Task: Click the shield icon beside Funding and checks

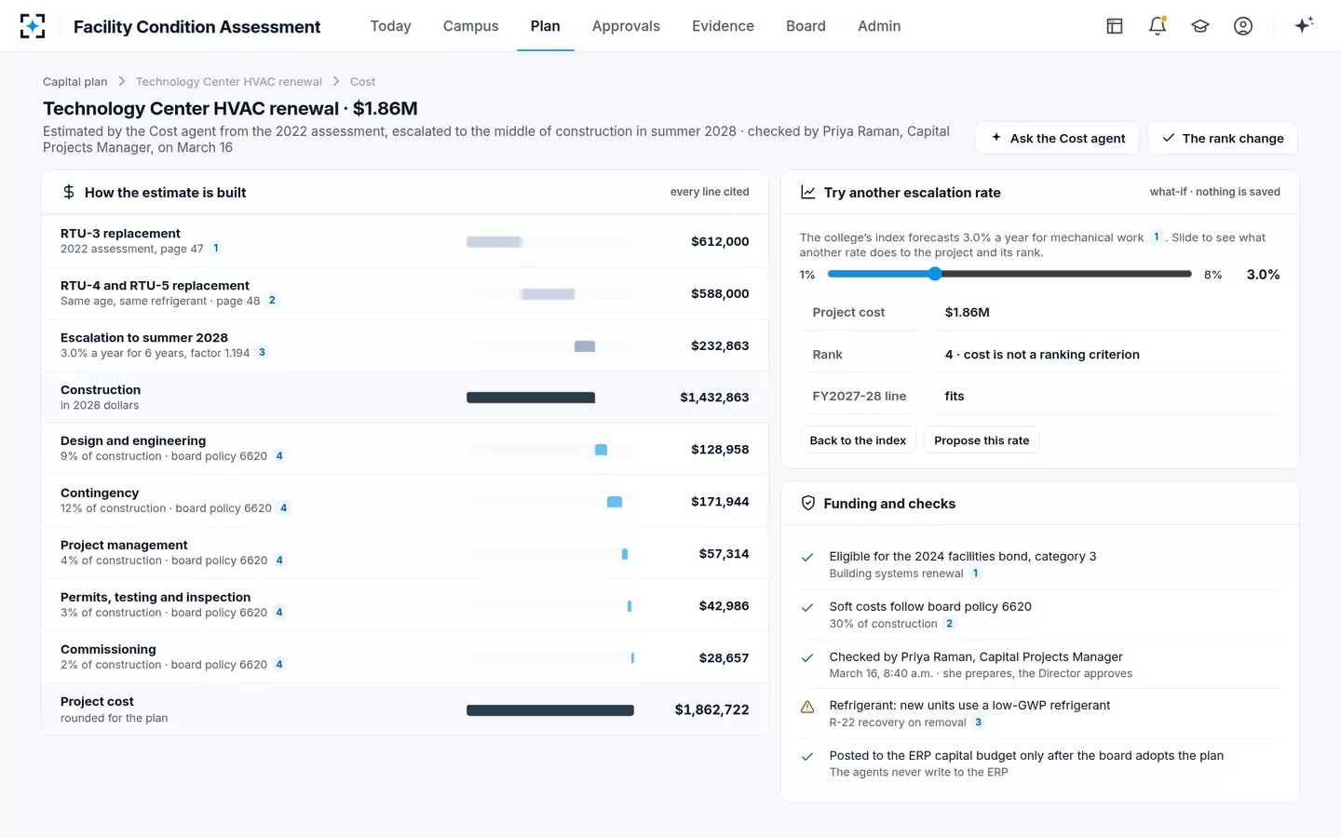Action: pyautogui.click(x=808, y=503)
